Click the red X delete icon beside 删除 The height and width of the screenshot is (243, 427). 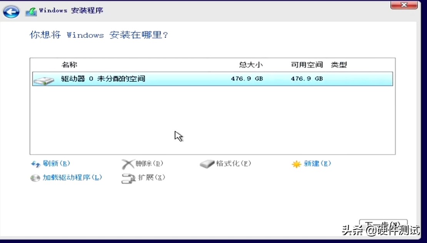[x=128, y=163]
